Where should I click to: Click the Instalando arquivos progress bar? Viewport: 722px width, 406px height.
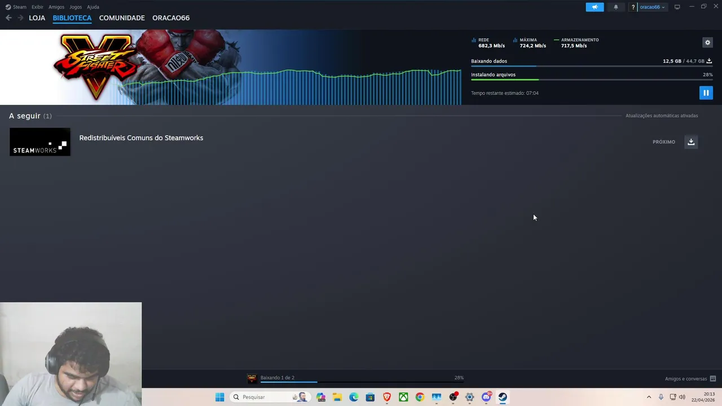[x=592, y=80]
